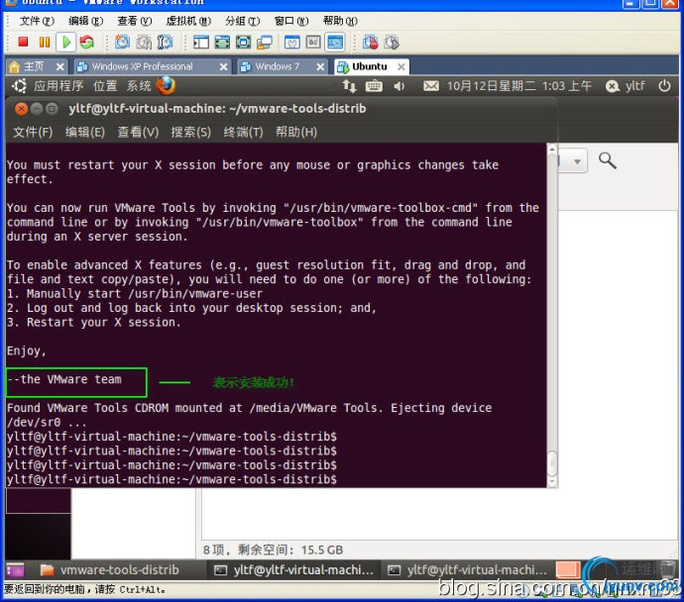Take a snapshot with the snapshot icon
684x602 pixels.
[123, 42]
